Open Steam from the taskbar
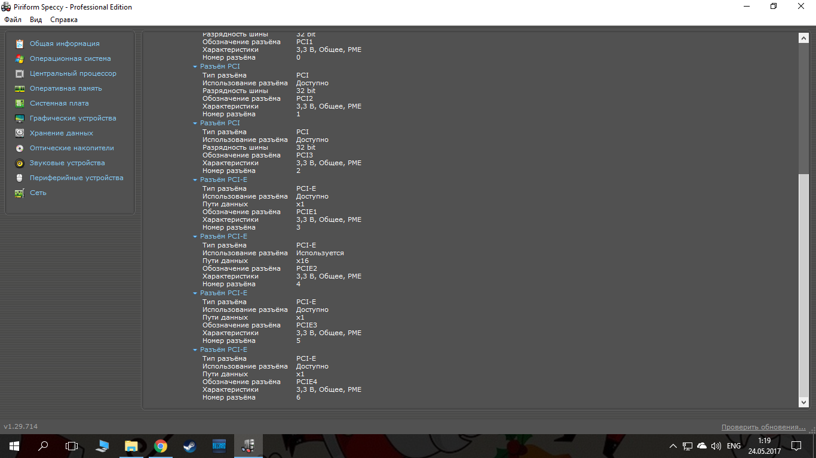The height and width of the screenshot is (458, 816). [189, 445]
